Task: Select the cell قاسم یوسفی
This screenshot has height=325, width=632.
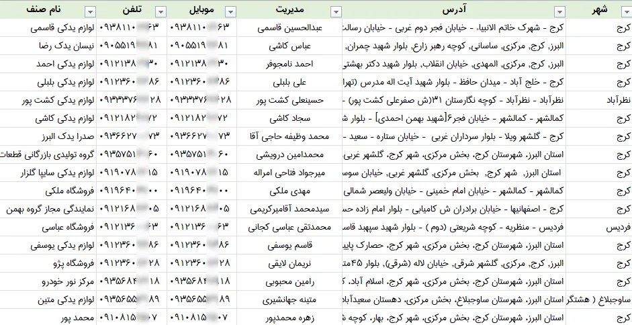Action: tap(289, 246)
